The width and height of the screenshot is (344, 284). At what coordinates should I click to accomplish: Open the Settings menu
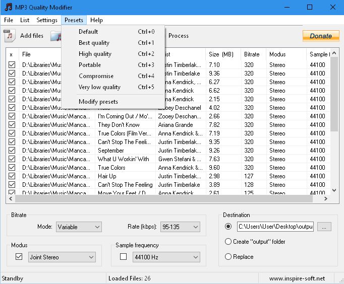(x=47, y=20)
